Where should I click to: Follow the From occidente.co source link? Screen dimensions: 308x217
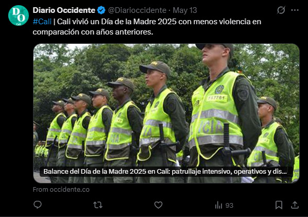61,190
